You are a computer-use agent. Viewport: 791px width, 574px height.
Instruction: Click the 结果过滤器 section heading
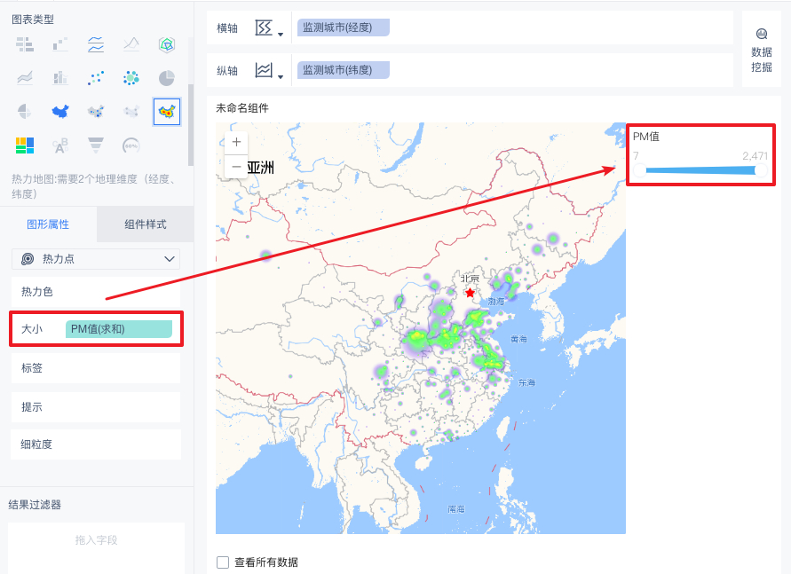(35, 505)
